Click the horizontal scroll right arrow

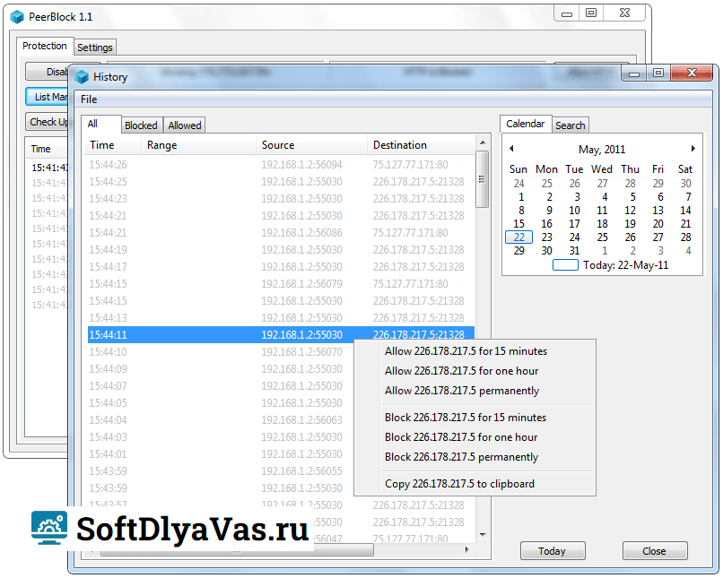467,549
